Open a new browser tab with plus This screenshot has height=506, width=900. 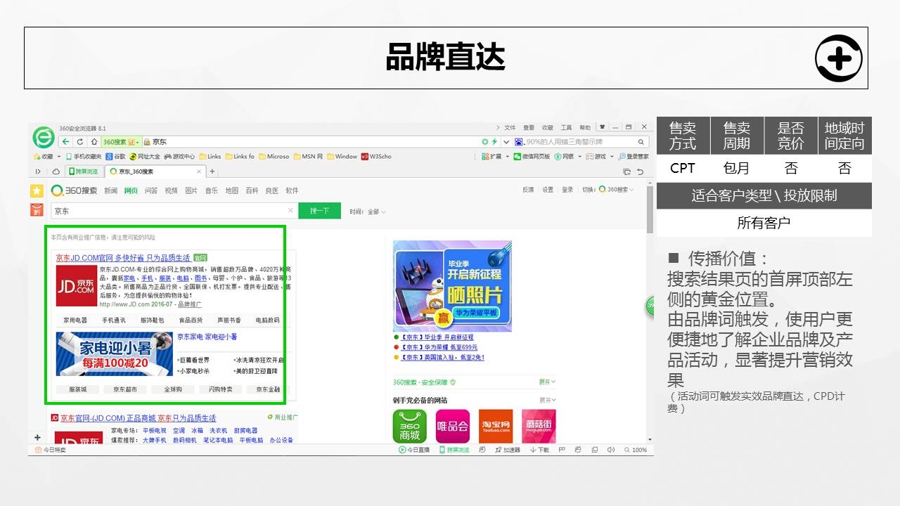pyautogui.click(x=212, y=171)
